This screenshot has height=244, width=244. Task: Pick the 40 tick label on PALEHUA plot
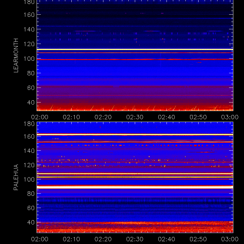point(31,222)
